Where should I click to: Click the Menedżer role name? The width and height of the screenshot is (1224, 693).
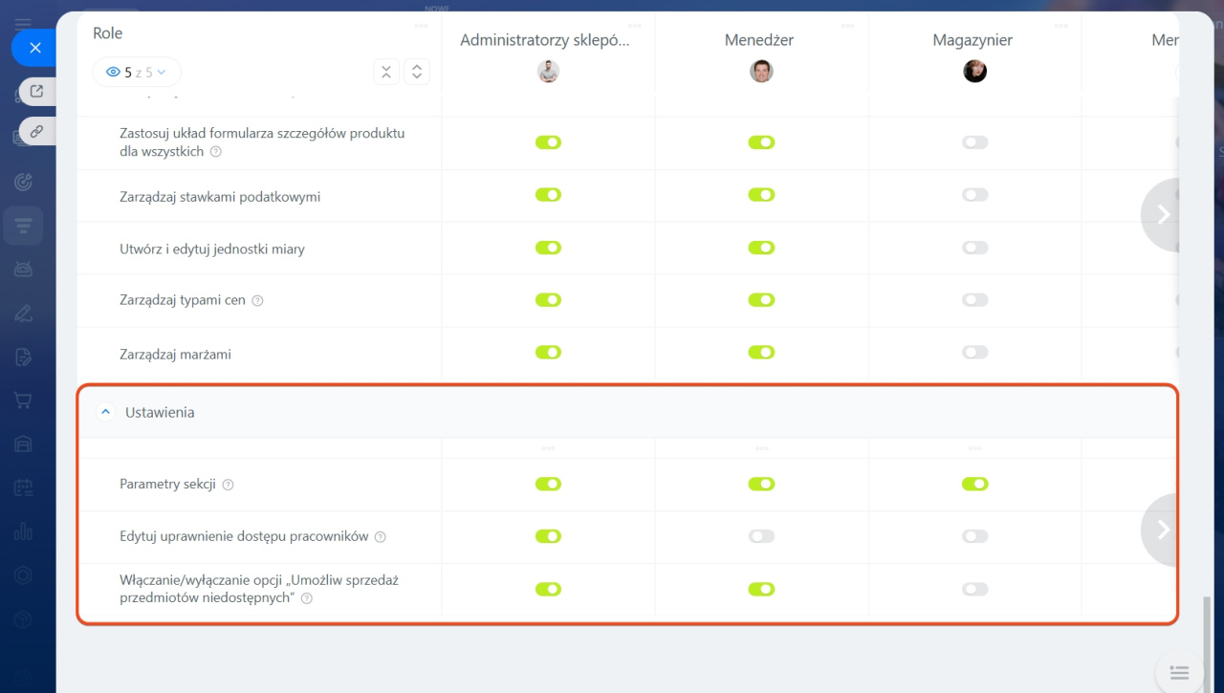tap(759, 40)
